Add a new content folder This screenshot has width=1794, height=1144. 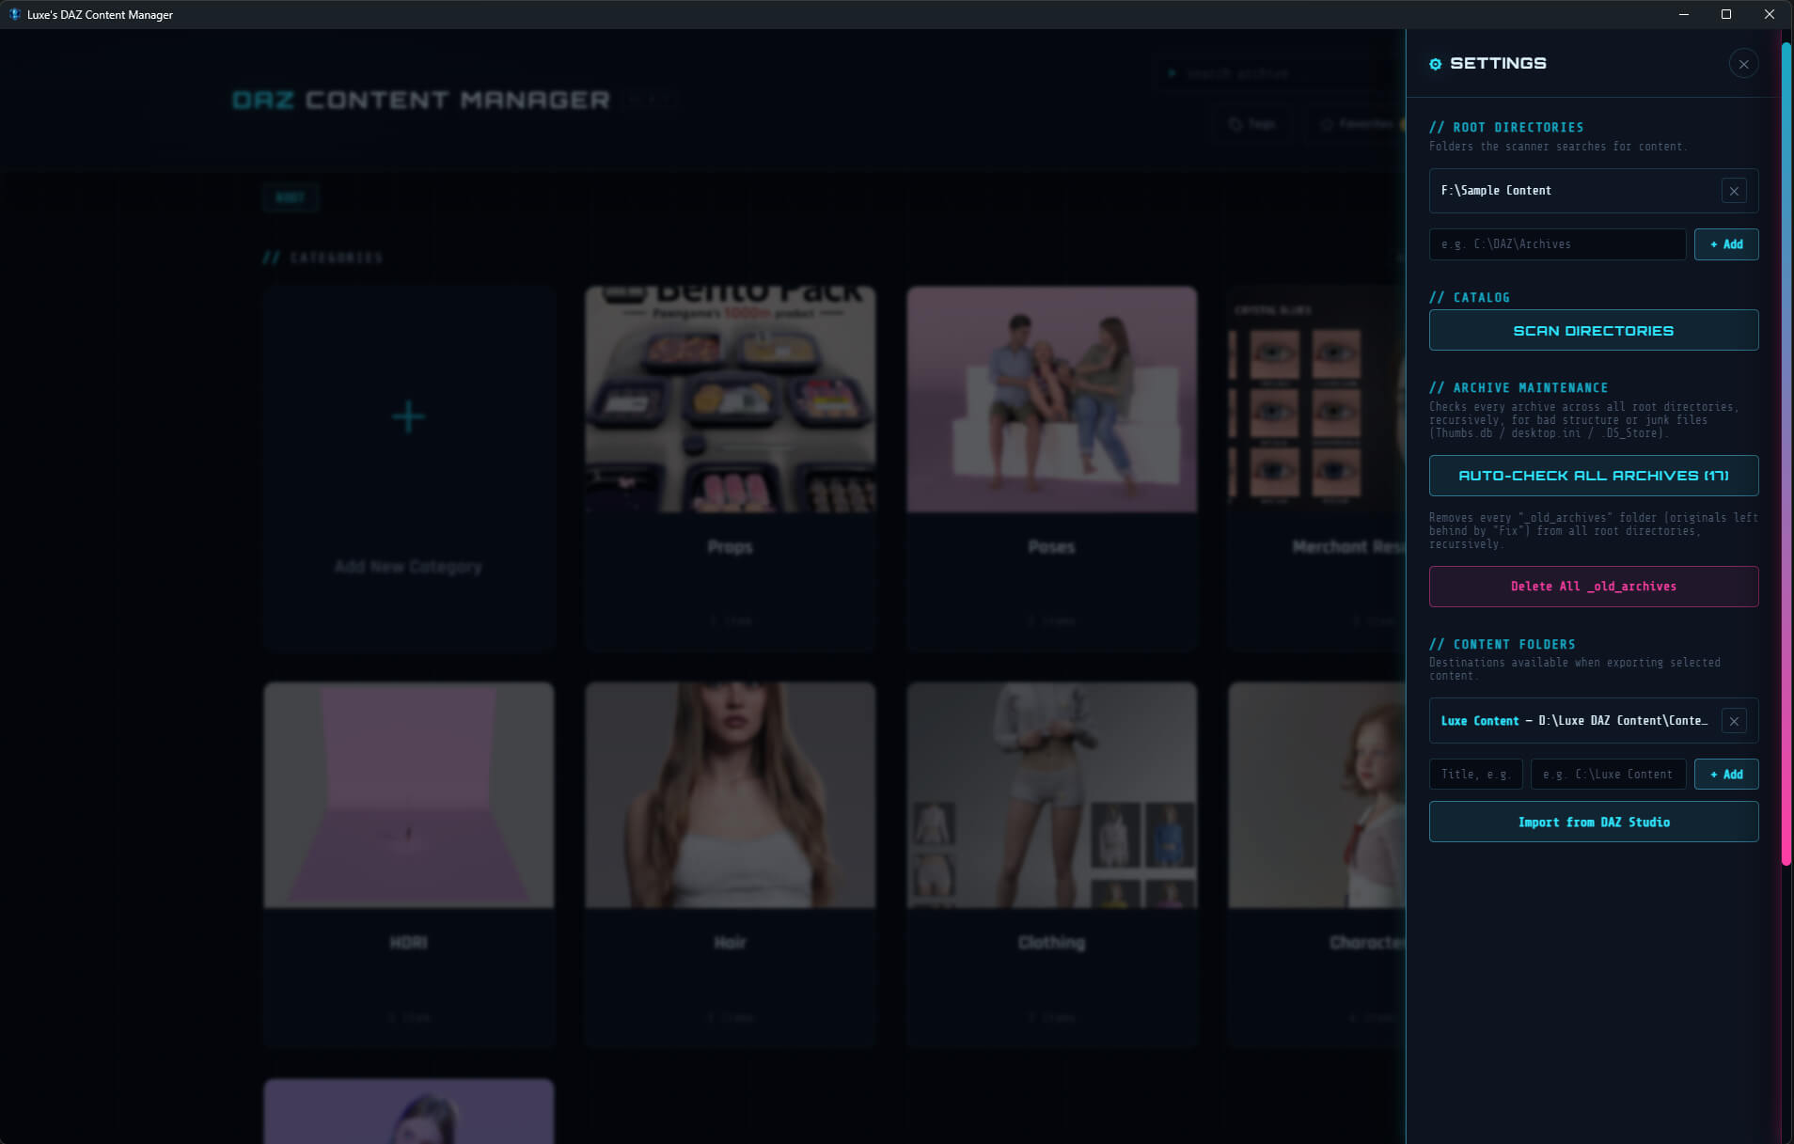pos(1726,775)
